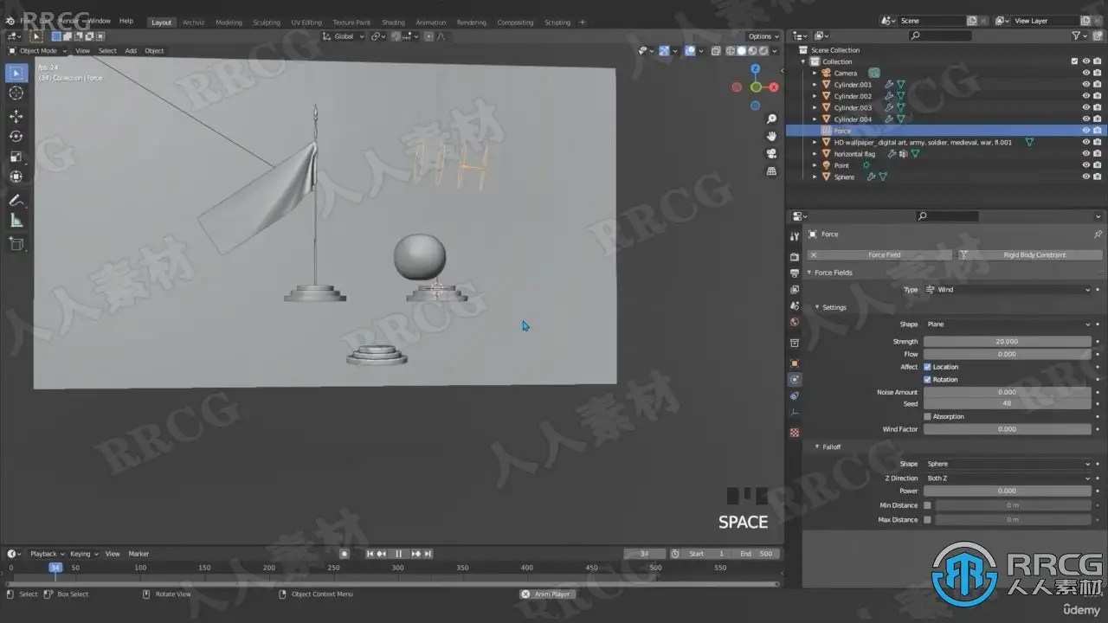
Task: Open the Playback menu in timeline
Action: click(47, 554)
